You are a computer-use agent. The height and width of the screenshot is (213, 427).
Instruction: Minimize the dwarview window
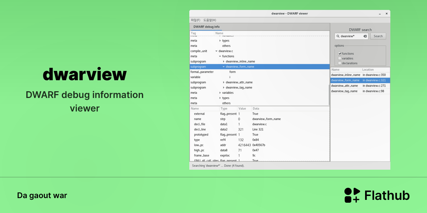coord(380,13)
